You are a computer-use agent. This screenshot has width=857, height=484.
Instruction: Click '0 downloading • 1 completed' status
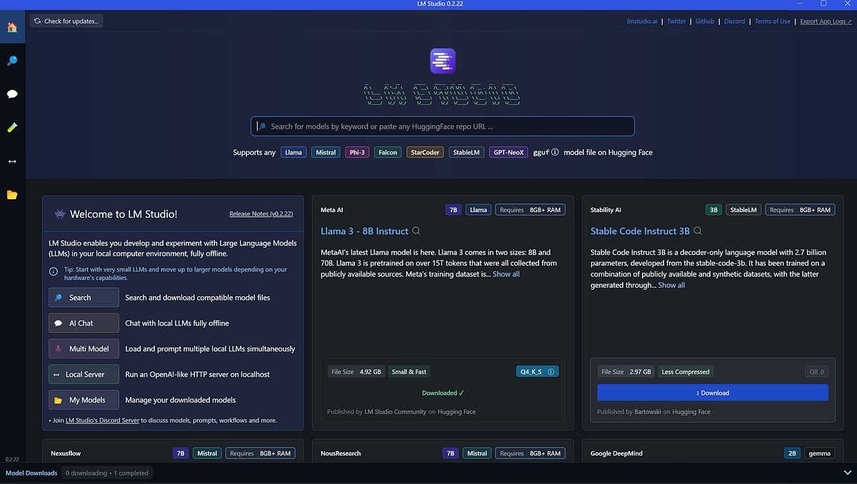pos(107,473)
